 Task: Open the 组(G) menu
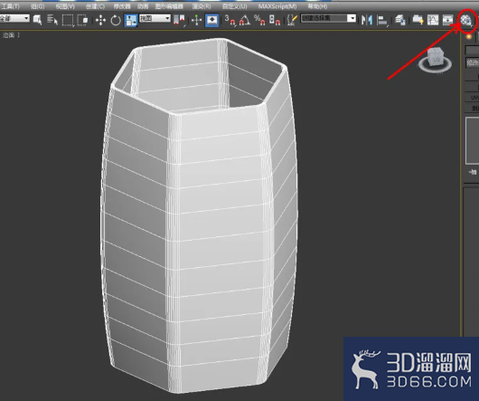tap(37, 6)
